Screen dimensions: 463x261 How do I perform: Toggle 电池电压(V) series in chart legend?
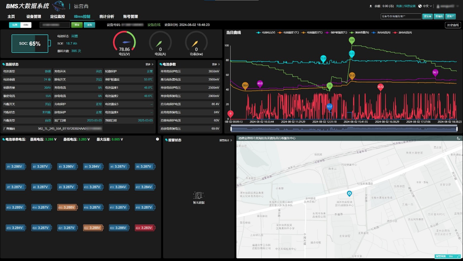coord(266,33)
